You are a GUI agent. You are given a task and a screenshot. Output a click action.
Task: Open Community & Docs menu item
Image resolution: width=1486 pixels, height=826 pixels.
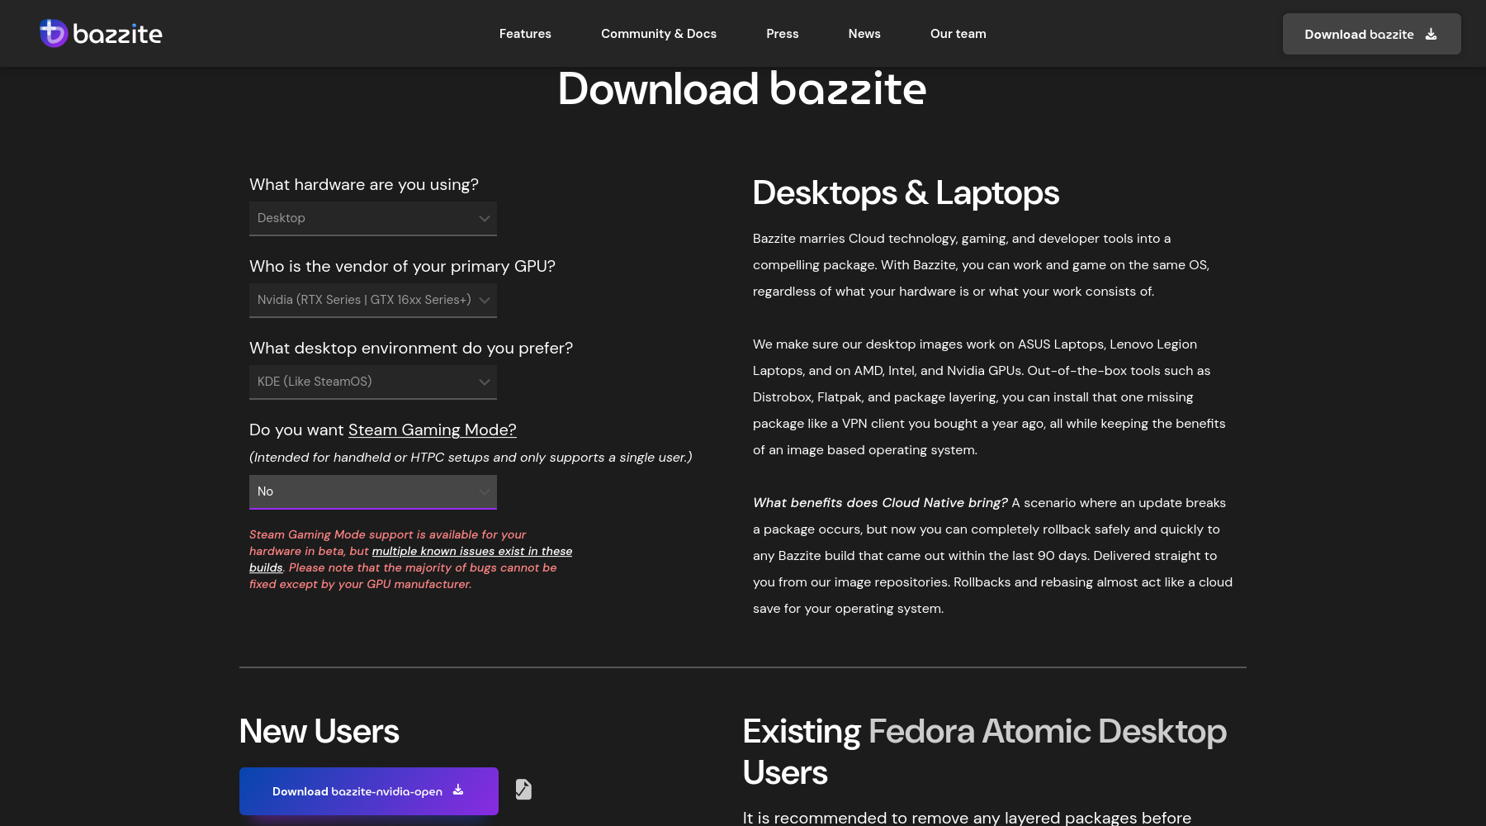pos(659,34)
